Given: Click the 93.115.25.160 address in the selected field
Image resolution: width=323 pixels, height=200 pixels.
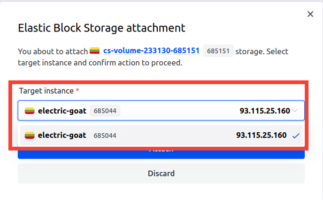Looking at the screenshot, I should point(265,111).
